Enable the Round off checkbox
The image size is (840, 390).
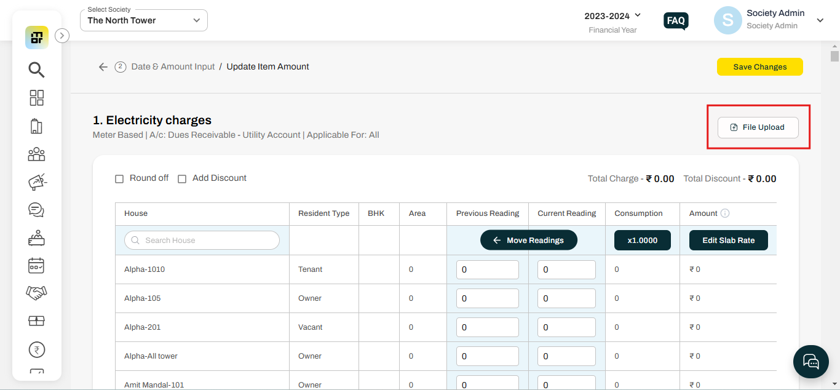pos(119,179)
